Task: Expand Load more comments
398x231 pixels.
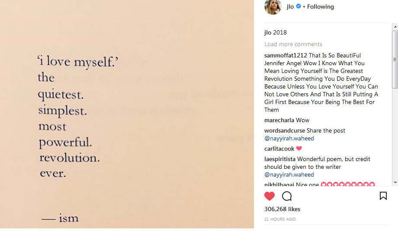Action: 293,44
